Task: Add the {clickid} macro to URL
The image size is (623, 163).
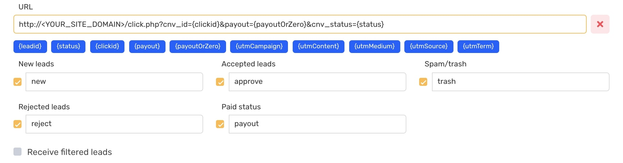Action: pyautogui.click(x=107, y=46)
